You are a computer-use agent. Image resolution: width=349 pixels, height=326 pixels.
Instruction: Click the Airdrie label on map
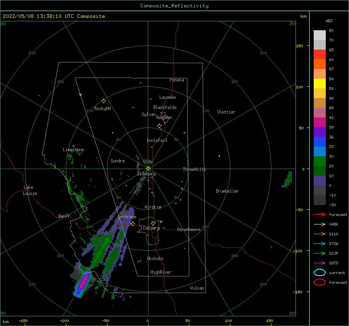[x=153, y=207]
